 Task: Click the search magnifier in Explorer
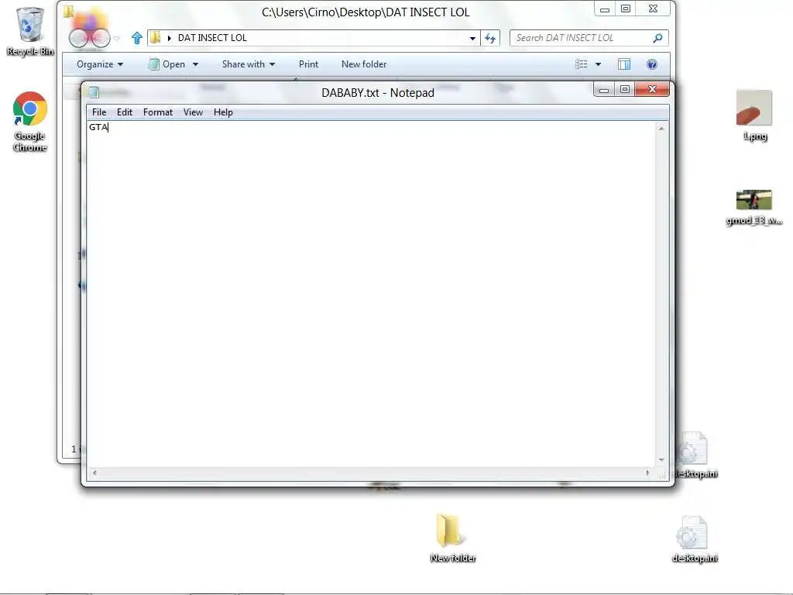pyautogui.click(x=657, y=38)
